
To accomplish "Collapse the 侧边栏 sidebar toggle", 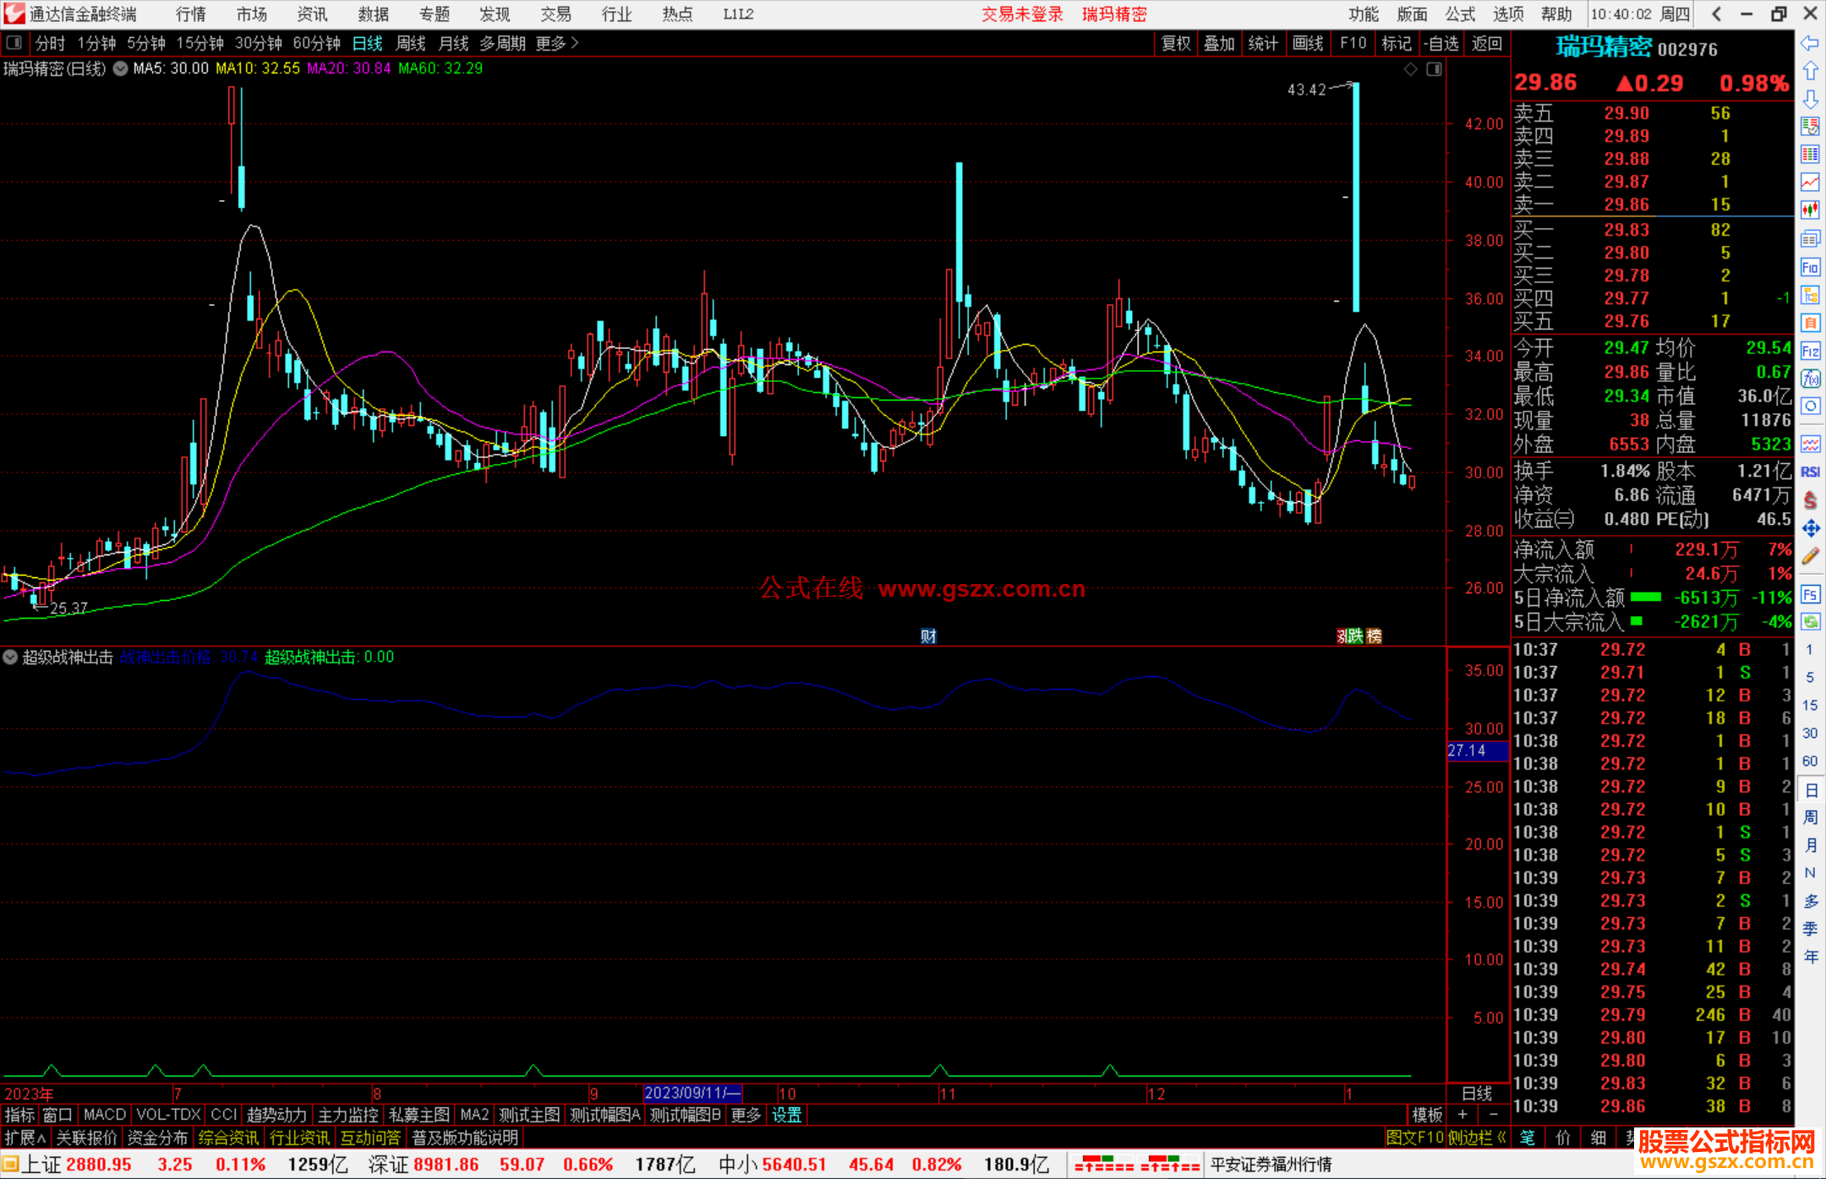I will tap(1476, 1138).
